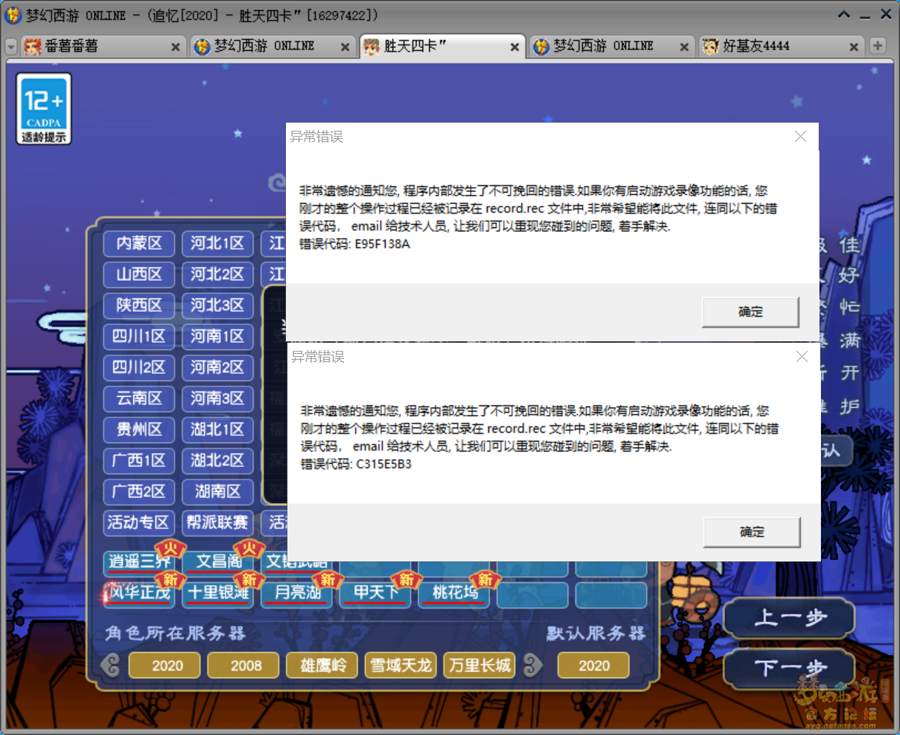Choose the 陕西区 region
900x735 pixels.
(139, 305)
